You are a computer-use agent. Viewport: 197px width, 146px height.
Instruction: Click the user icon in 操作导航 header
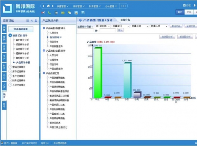(36, 20)
